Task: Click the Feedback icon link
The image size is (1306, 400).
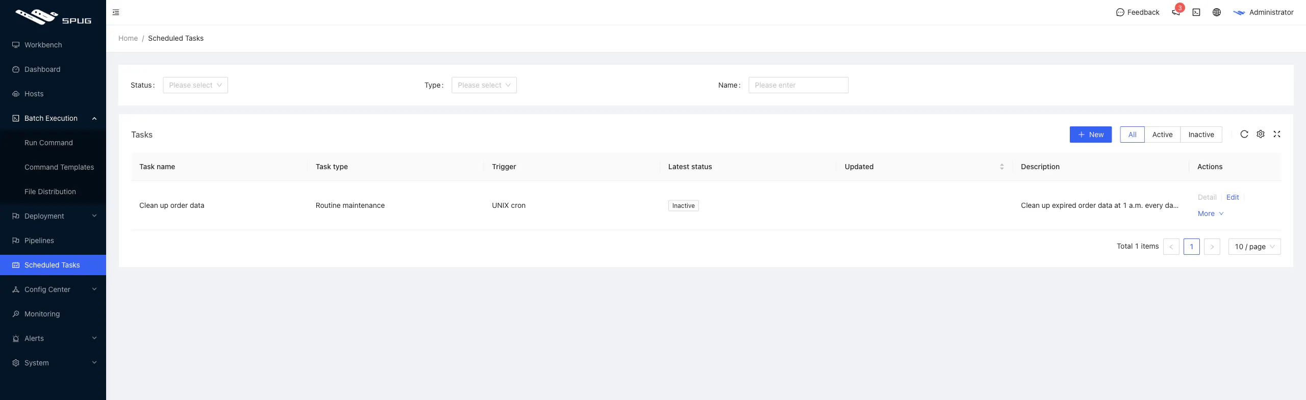Action: click(x=1138, y=12)
